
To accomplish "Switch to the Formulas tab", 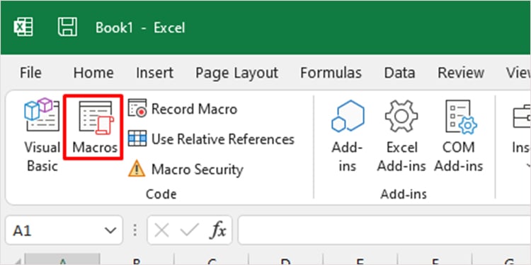I will pyautogui.click(x=331, y=73).
